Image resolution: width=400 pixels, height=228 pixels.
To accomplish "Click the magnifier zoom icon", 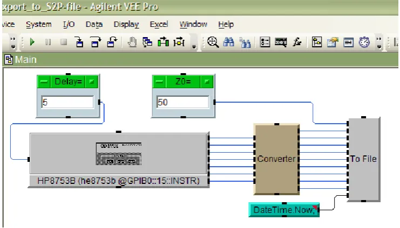I will point(213,42).
